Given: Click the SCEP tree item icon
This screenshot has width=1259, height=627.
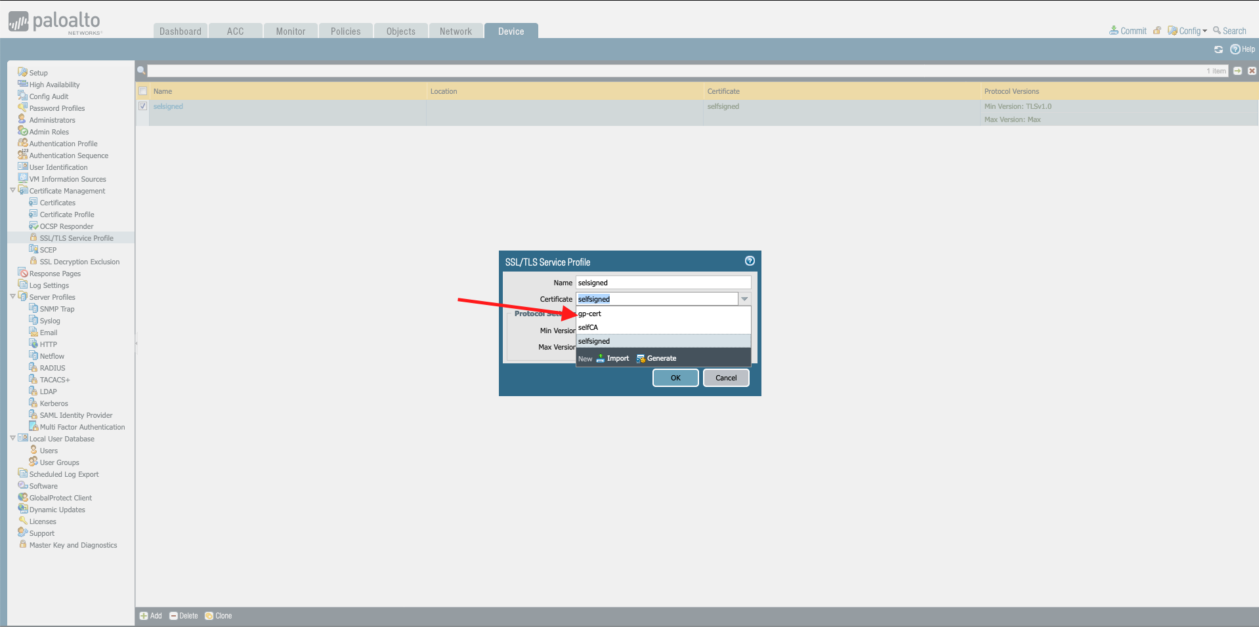Looking at the screenshot, I should click(33, 249).
